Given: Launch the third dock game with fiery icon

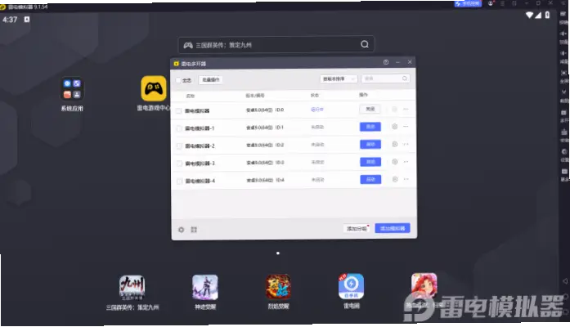Looking at the screenshot, I should 278,287.
